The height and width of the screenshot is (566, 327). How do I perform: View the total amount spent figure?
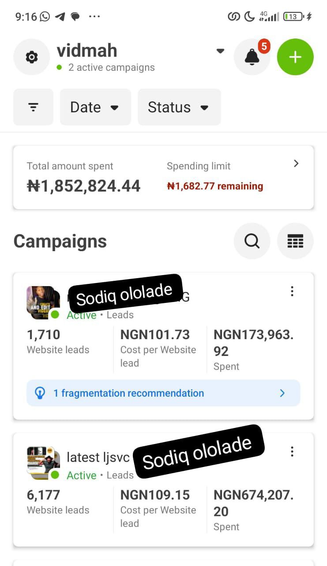point(83,186)
